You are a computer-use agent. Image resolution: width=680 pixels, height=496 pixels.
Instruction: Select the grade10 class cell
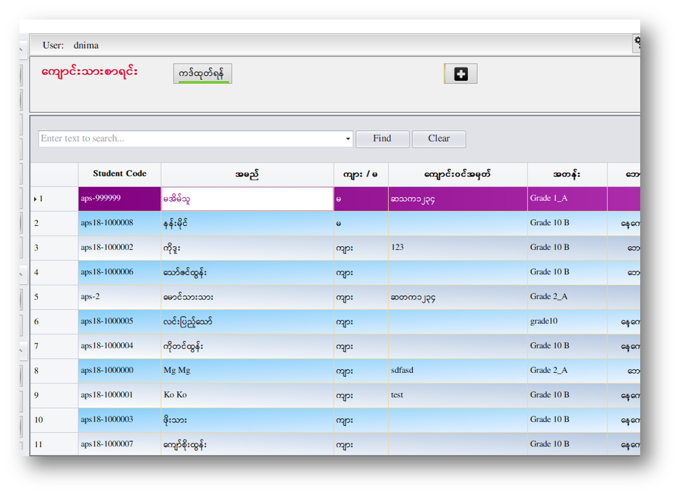pyautogui.click(x=567, y=321)
